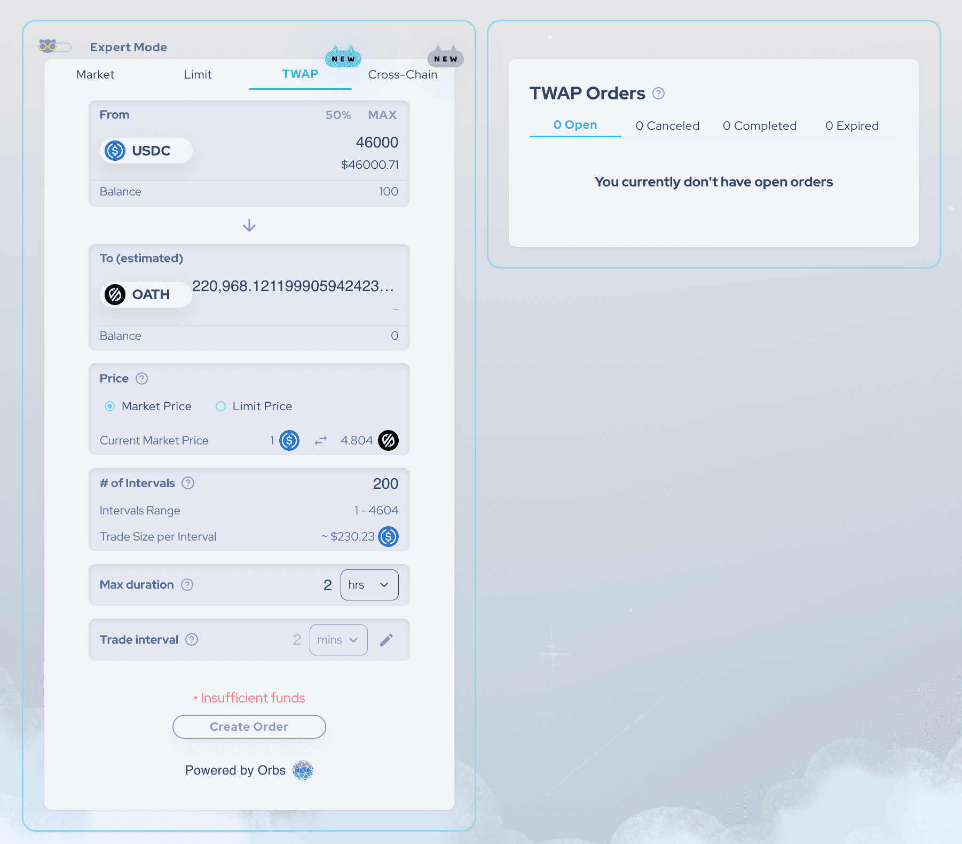The height and width of the screenshot is (844, 962).
Task: Show the 0 Completed orders tab
Action: coord(760,126)
